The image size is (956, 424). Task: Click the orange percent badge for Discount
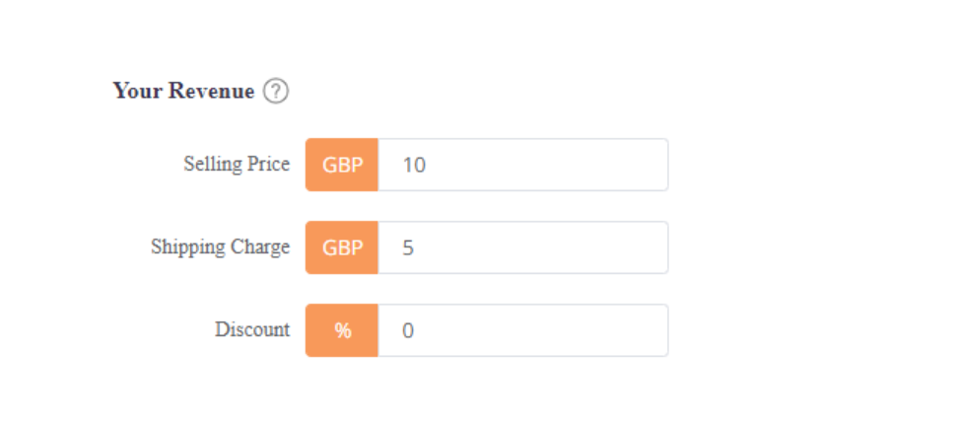342,330
